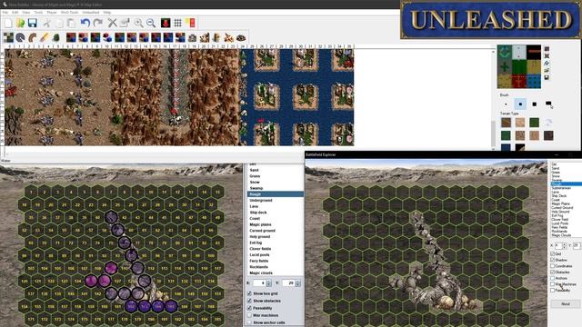Screen dimensions: 582x327
Task: Click the Redo gray arrow icon
Action: click(97, 23)
